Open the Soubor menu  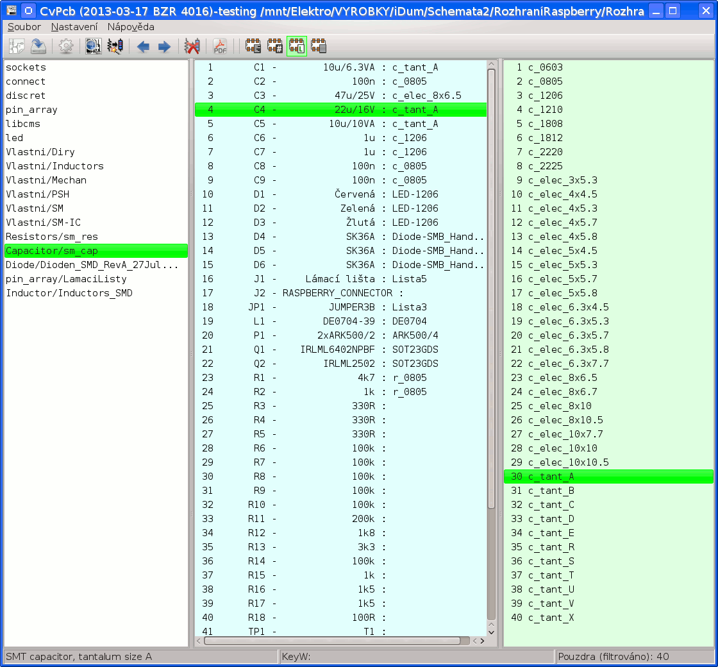tap(24, 27)
